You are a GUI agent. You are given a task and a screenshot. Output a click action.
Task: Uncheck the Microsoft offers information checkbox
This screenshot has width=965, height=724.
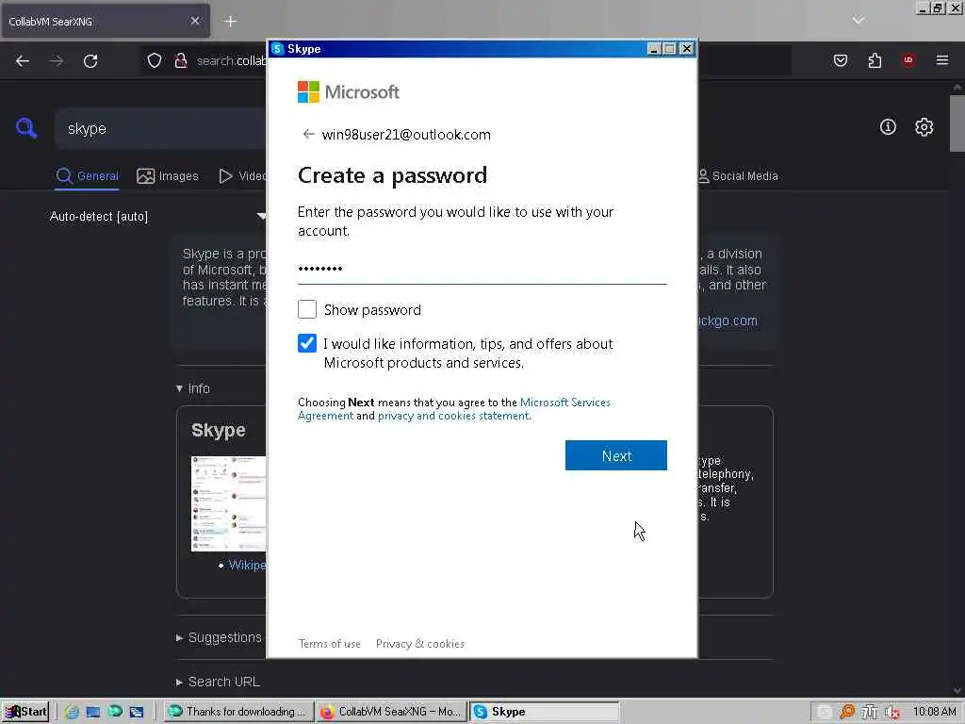(x=307, y=343)
